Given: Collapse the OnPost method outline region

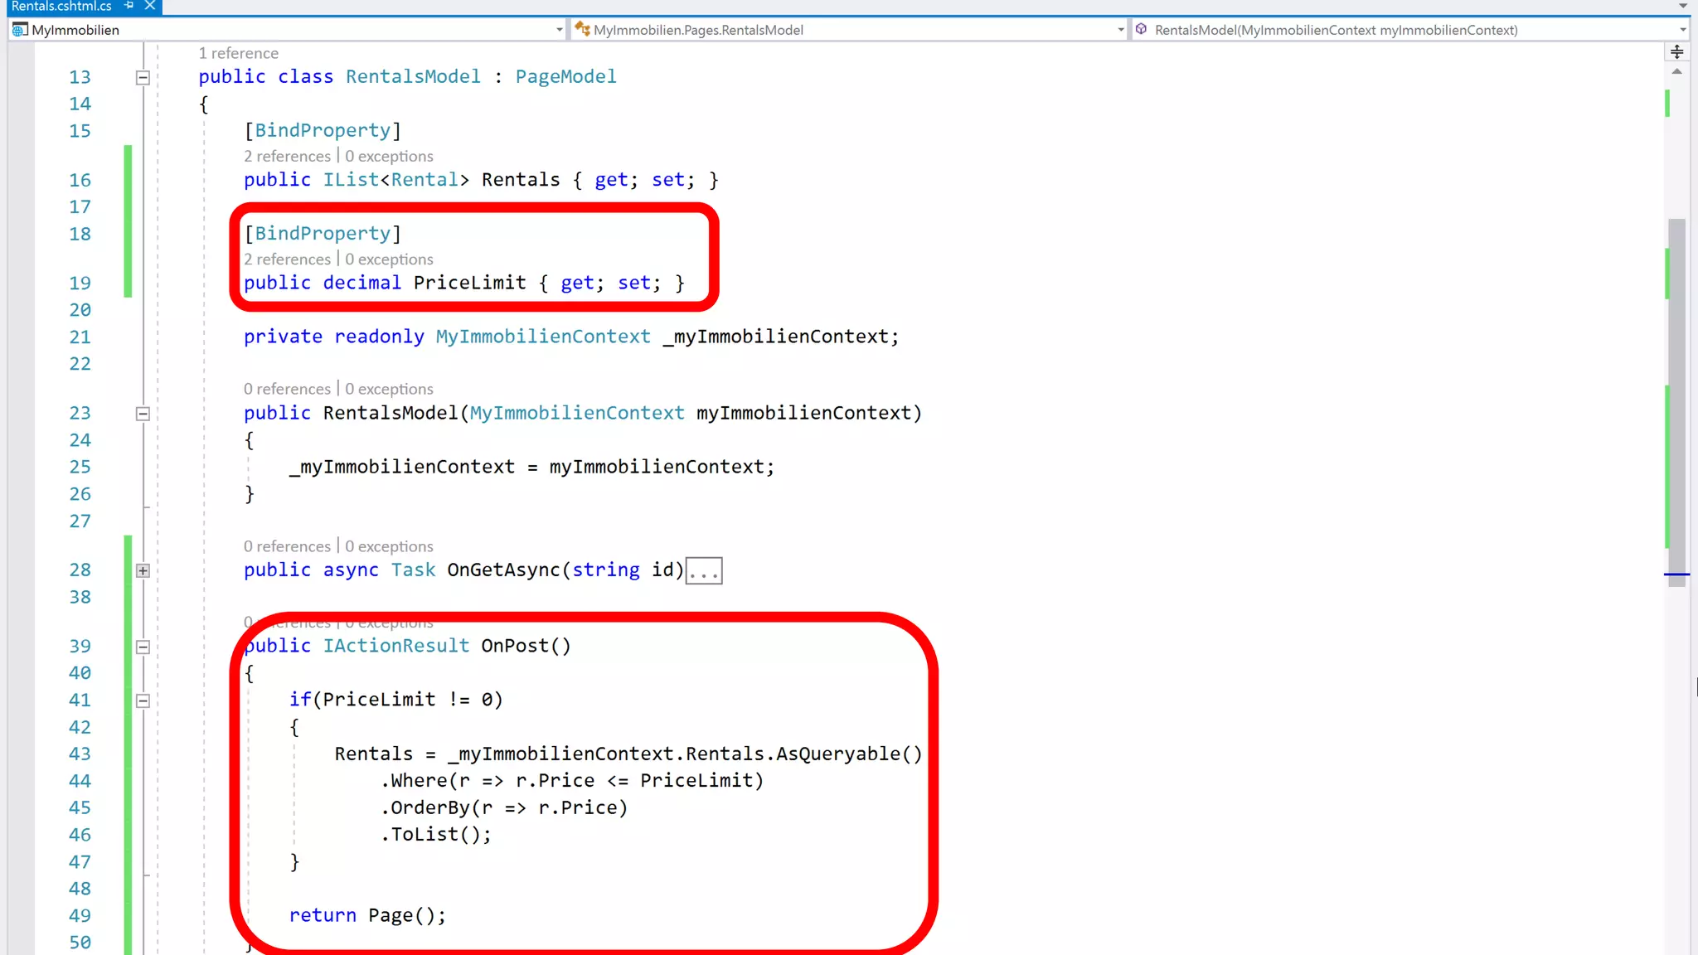Looking at the screenshot, I should [143, 647].
